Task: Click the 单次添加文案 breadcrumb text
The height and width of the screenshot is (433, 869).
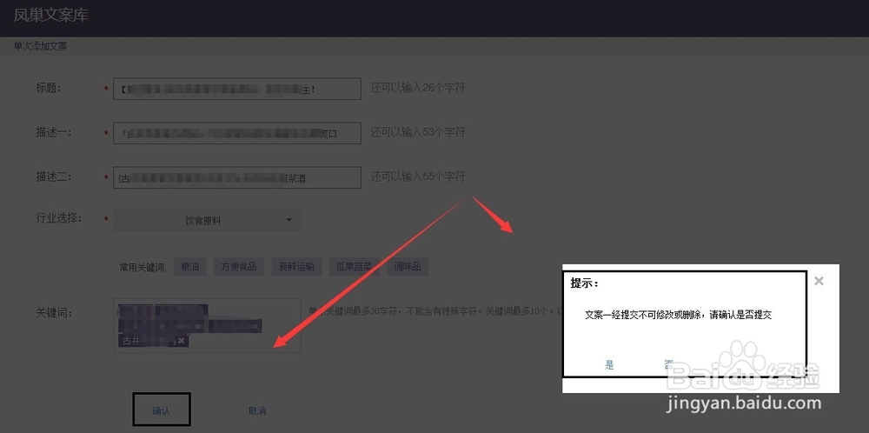Action: click(x=41, y=47)
